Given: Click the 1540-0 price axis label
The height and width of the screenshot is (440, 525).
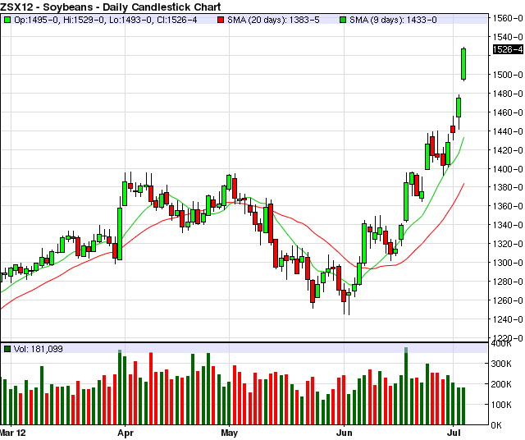Looking at the screenshot, I should pyautogui.click(x=508, y=37).
